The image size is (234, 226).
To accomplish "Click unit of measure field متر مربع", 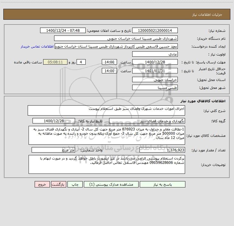I will point(53,150).
